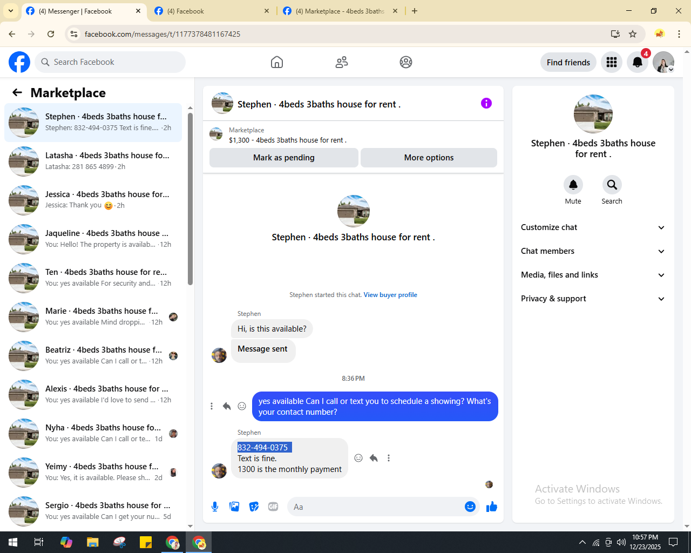The height and width of the screenshot is (553, 691).
Task: Expand Chat members section
Action: [x=593, y=251]
